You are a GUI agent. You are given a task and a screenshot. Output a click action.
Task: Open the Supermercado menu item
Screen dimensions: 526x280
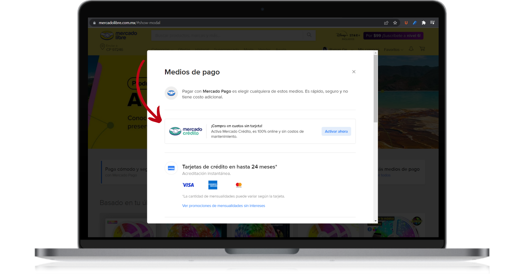click(x=226, y=50)
